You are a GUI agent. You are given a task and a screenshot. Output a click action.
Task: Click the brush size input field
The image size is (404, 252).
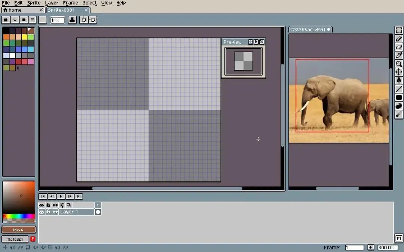(x=57, y=20)
